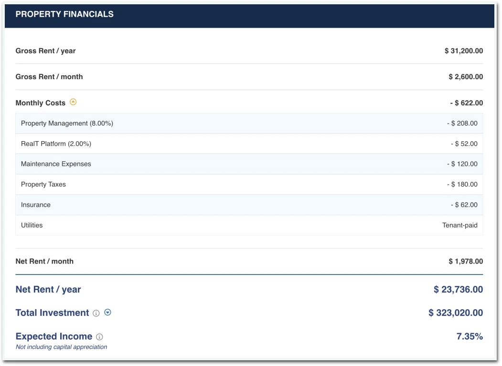Select the - $ 120.00 amount
This screenshot has height=366, width=502.
pos(462,164)
